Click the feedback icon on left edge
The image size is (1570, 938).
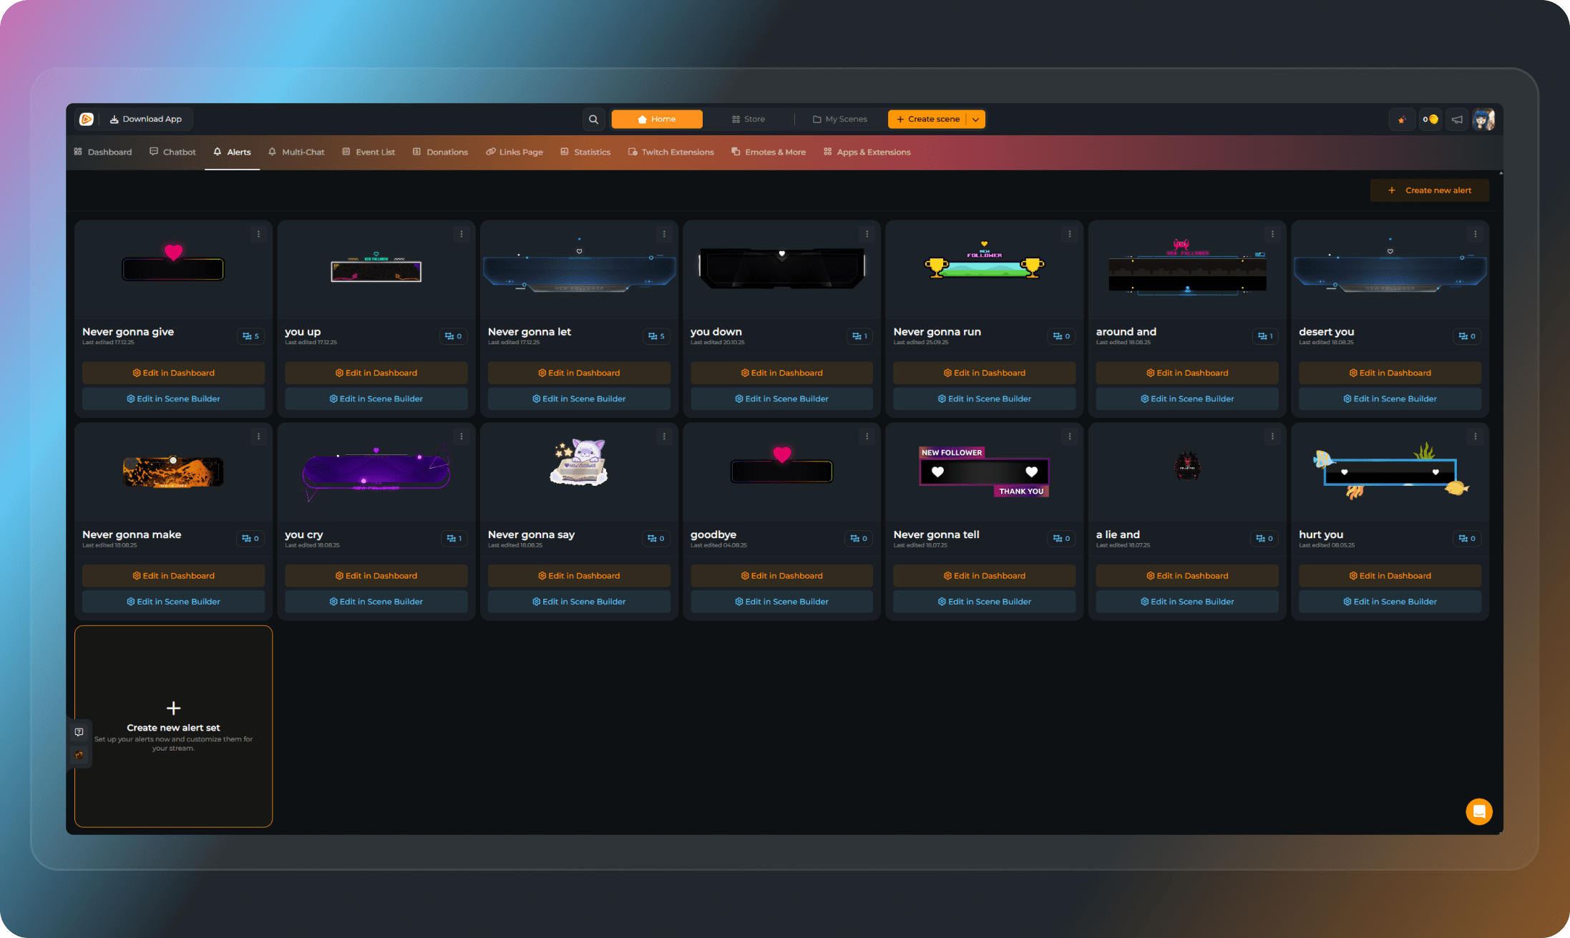tap(79, 732)
